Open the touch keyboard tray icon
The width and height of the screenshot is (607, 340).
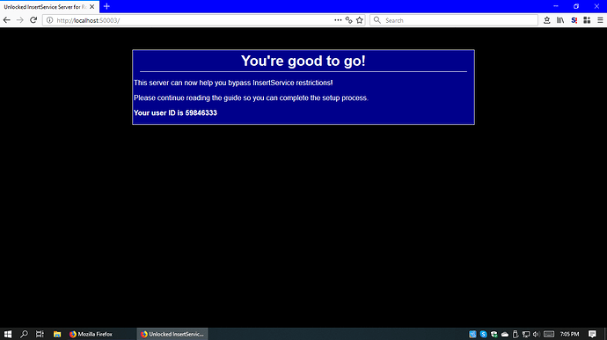[549, 334]
